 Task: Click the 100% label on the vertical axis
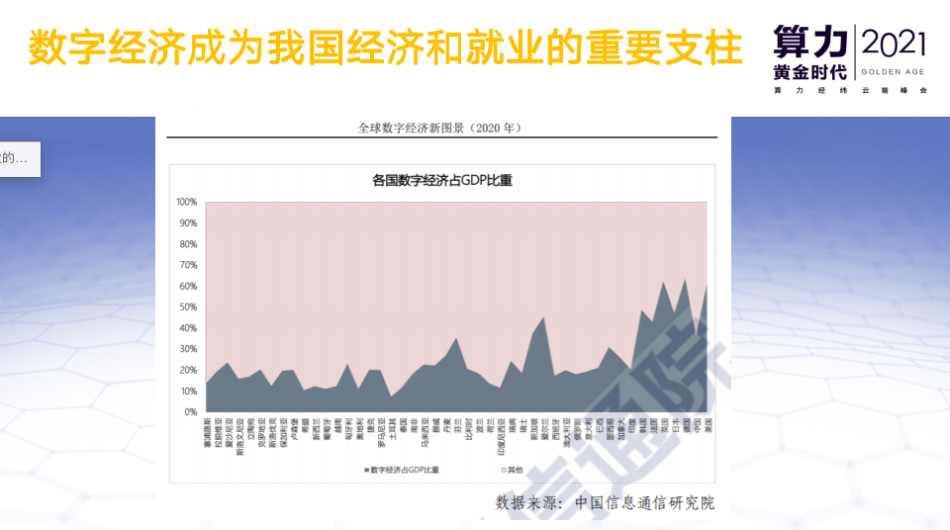[x=187, y=202]
